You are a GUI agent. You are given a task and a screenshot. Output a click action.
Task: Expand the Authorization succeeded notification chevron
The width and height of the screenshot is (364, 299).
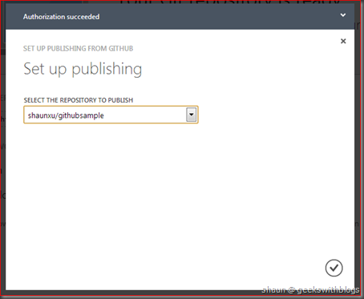point(343,15)
